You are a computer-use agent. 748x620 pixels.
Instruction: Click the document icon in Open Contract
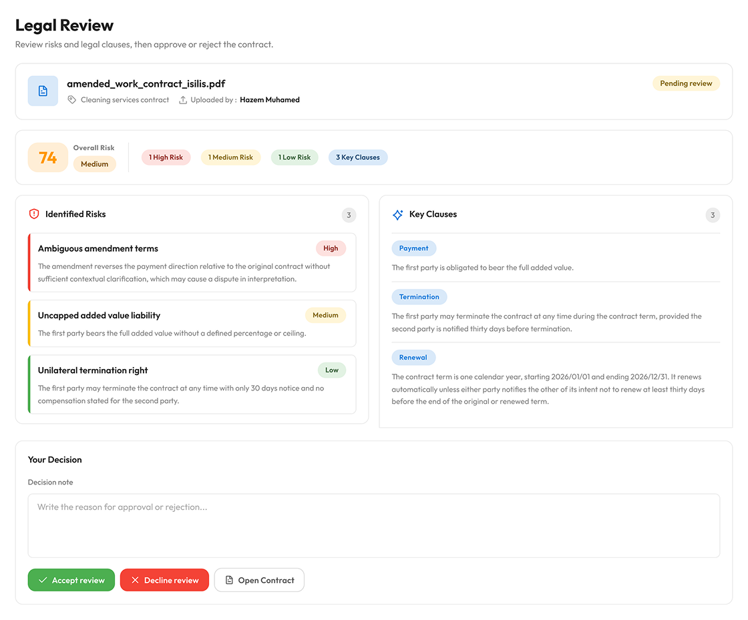[229, 580]
